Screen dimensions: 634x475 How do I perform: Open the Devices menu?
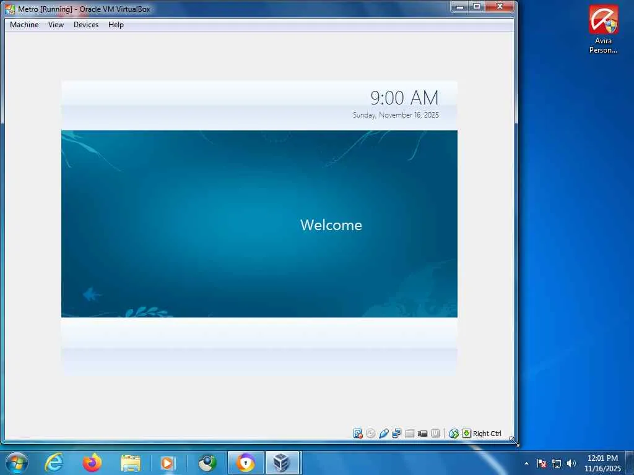(85, 25)
